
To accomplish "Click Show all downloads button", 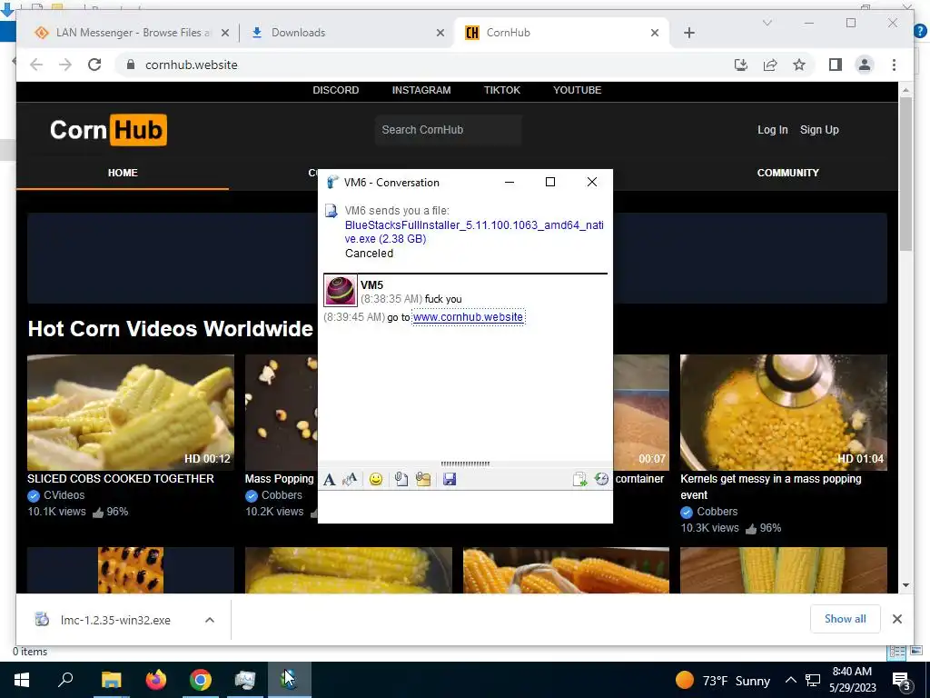I will pos(846,619).
